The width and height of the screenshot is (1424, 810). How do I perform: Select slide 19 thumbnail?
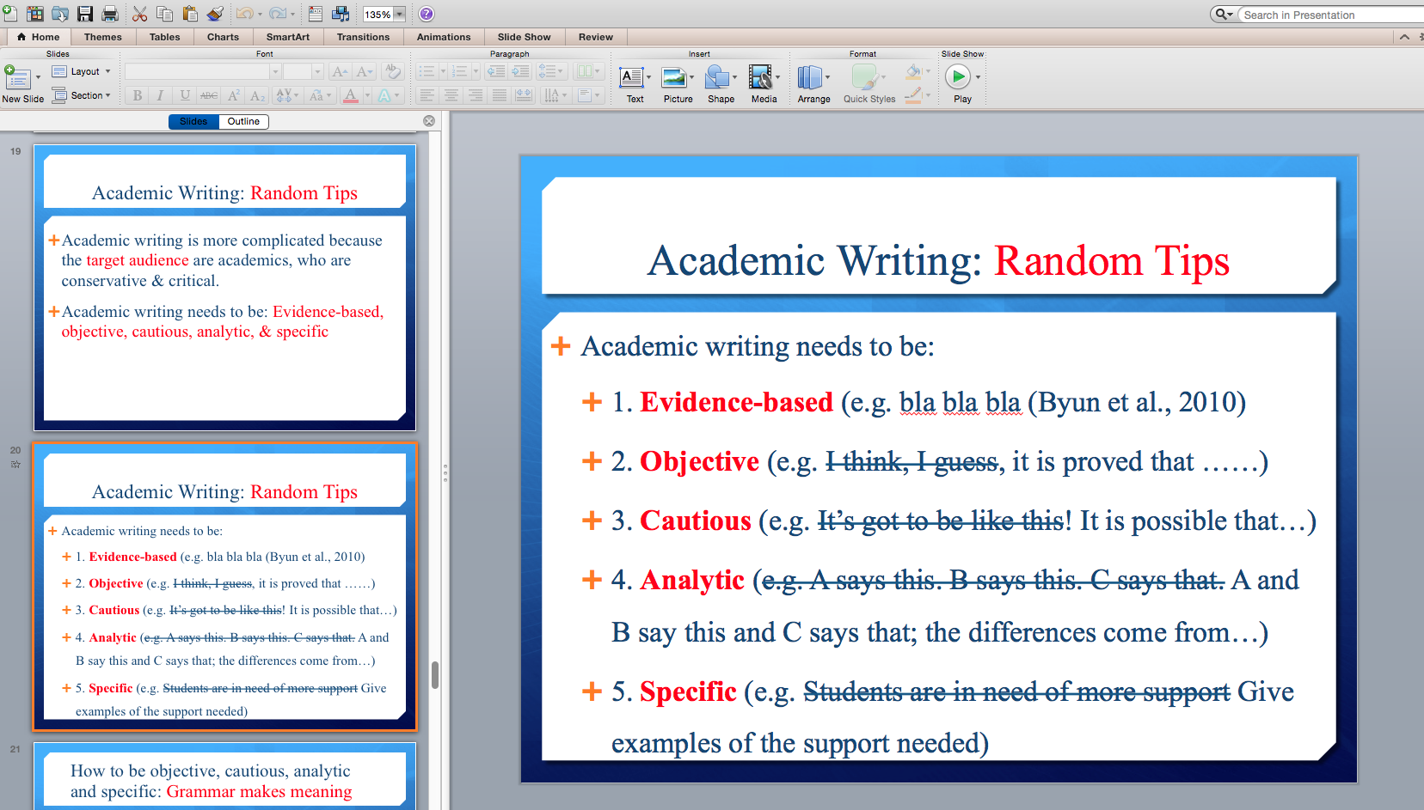[x=224, y=288]
